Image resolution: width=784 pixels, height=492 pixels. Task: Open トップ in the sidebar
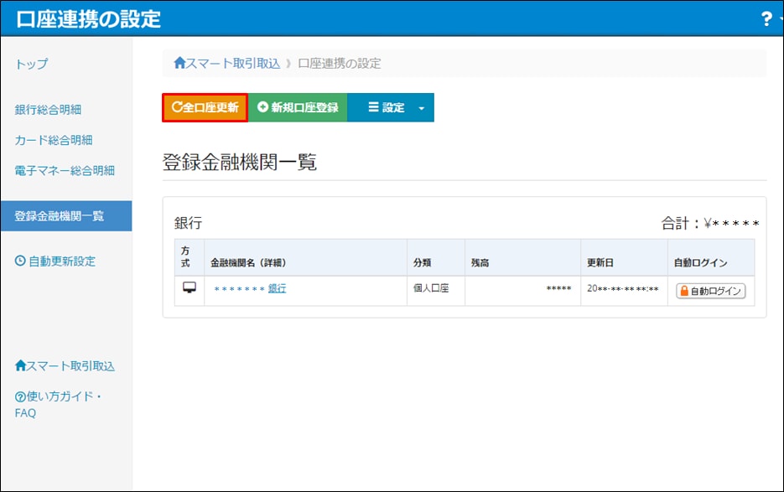32,64
